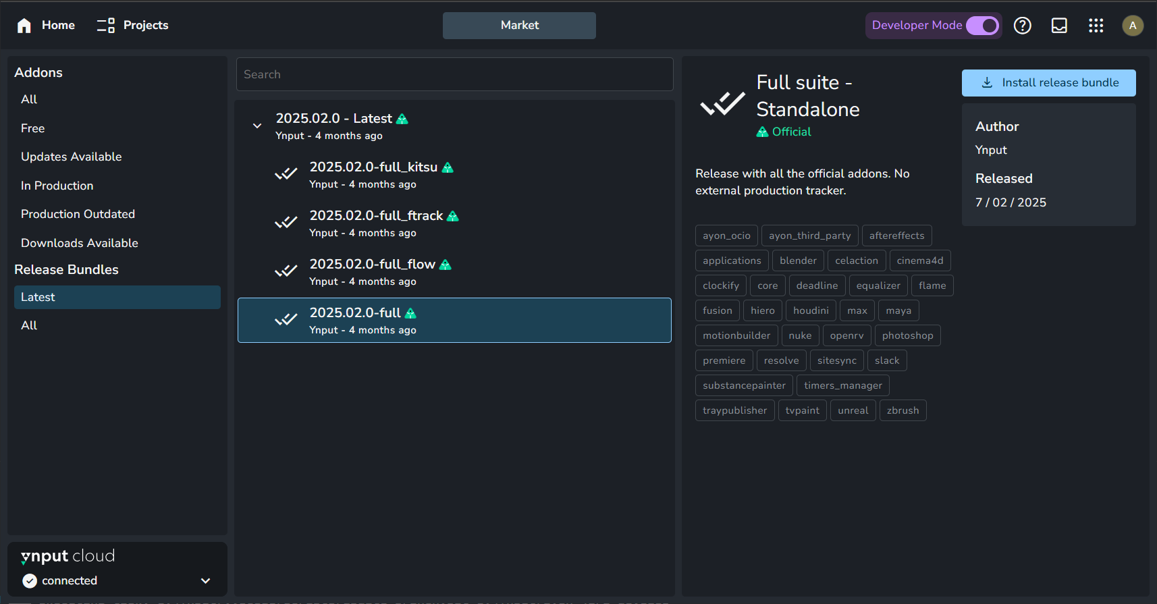Click the Full suite - Standalone title

(x=808, y=96)
